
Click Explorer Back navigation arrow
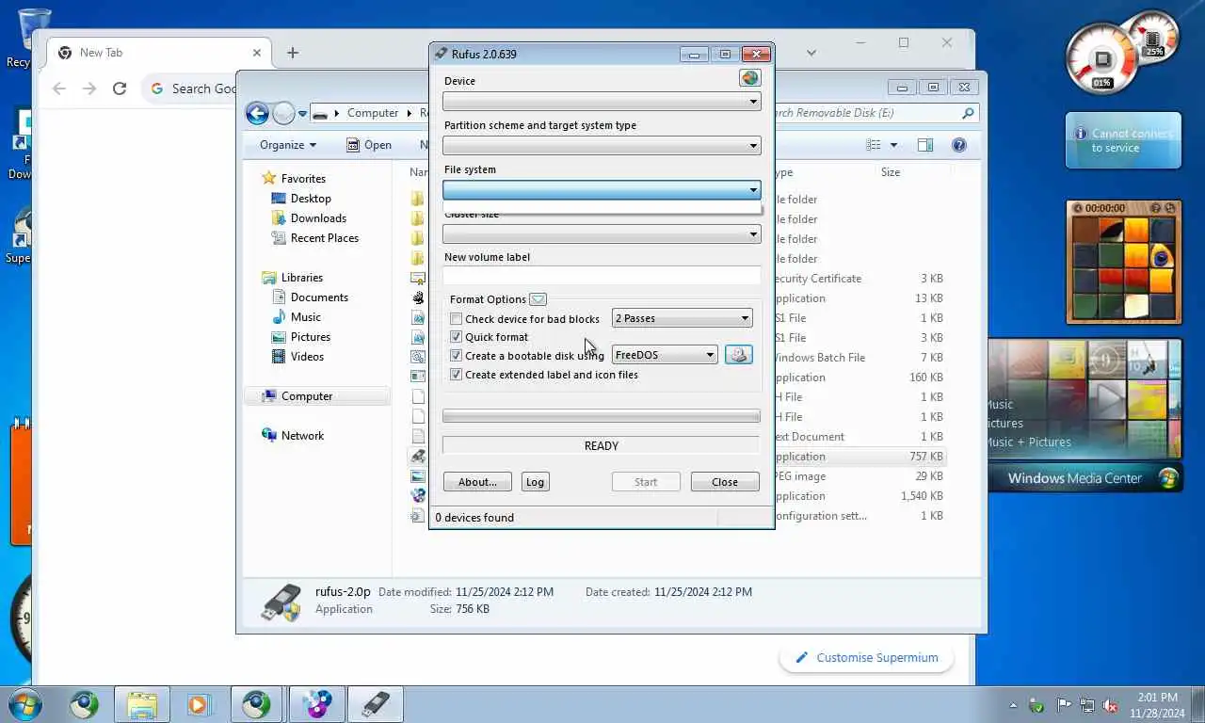[x=257, y=114]
